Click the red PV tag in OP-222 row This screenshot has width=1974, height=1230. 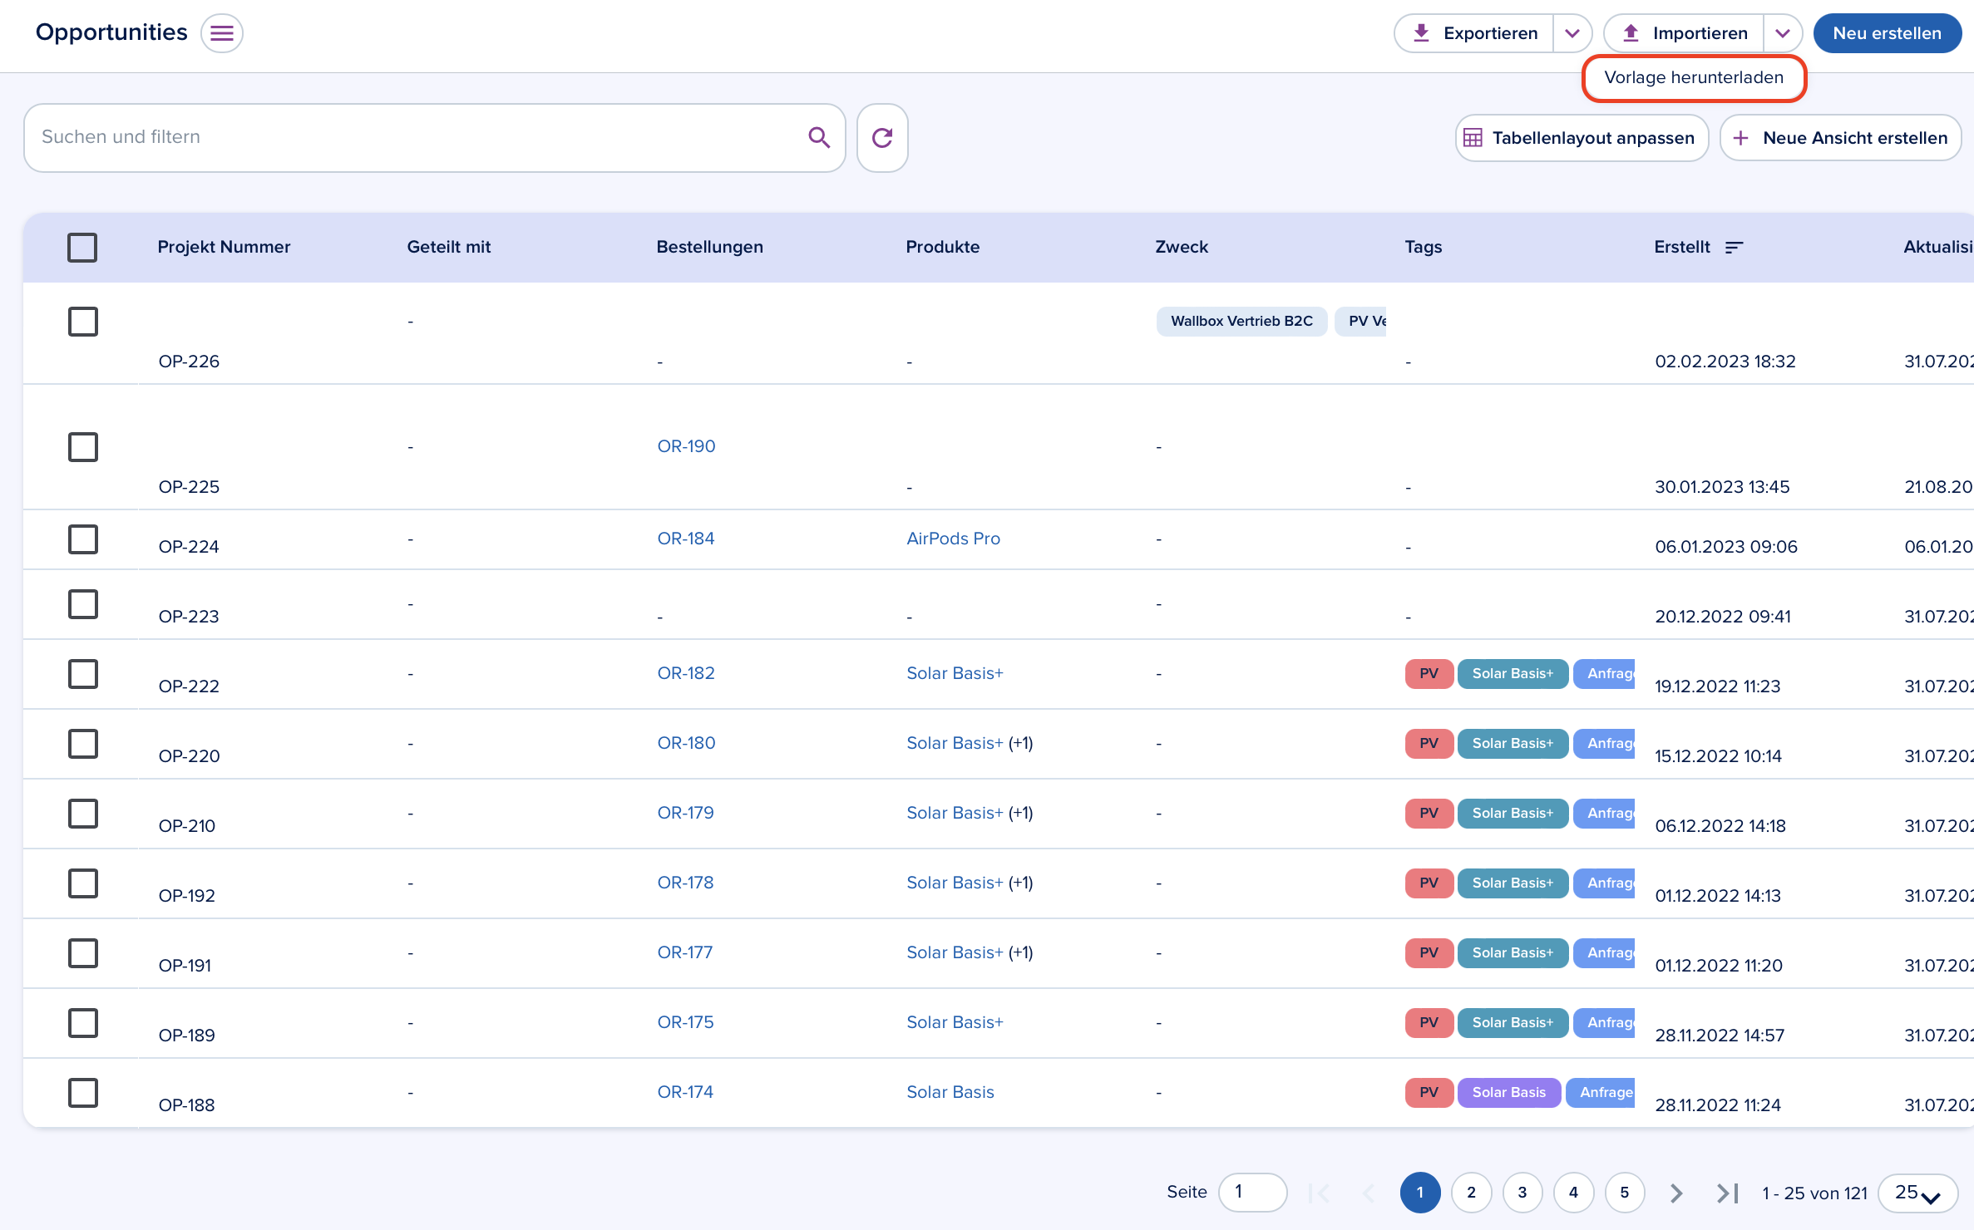(1429, 673)
